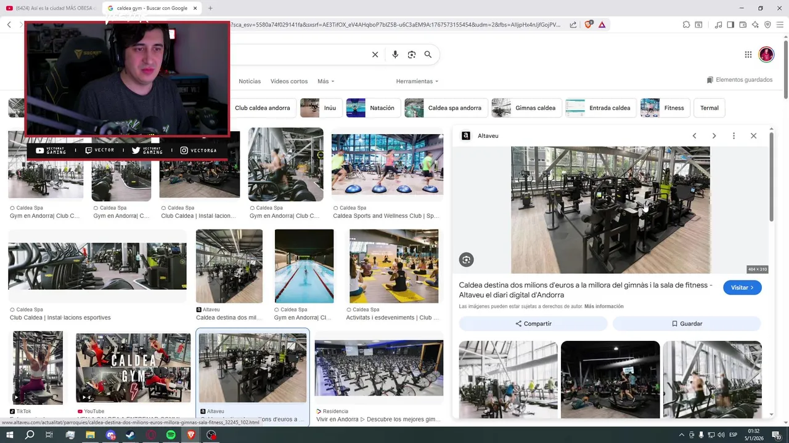
Task: Show hidden system tray icons
Action: pyautogui.click(x=681, y=435)
